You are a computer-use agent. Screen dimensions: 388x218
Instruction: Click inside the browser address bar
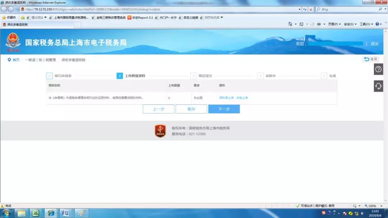144,9
